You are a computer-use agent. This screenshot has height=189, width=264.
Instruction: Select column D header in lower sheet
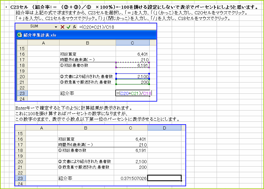pyautogui.click(x=164, y=128)
